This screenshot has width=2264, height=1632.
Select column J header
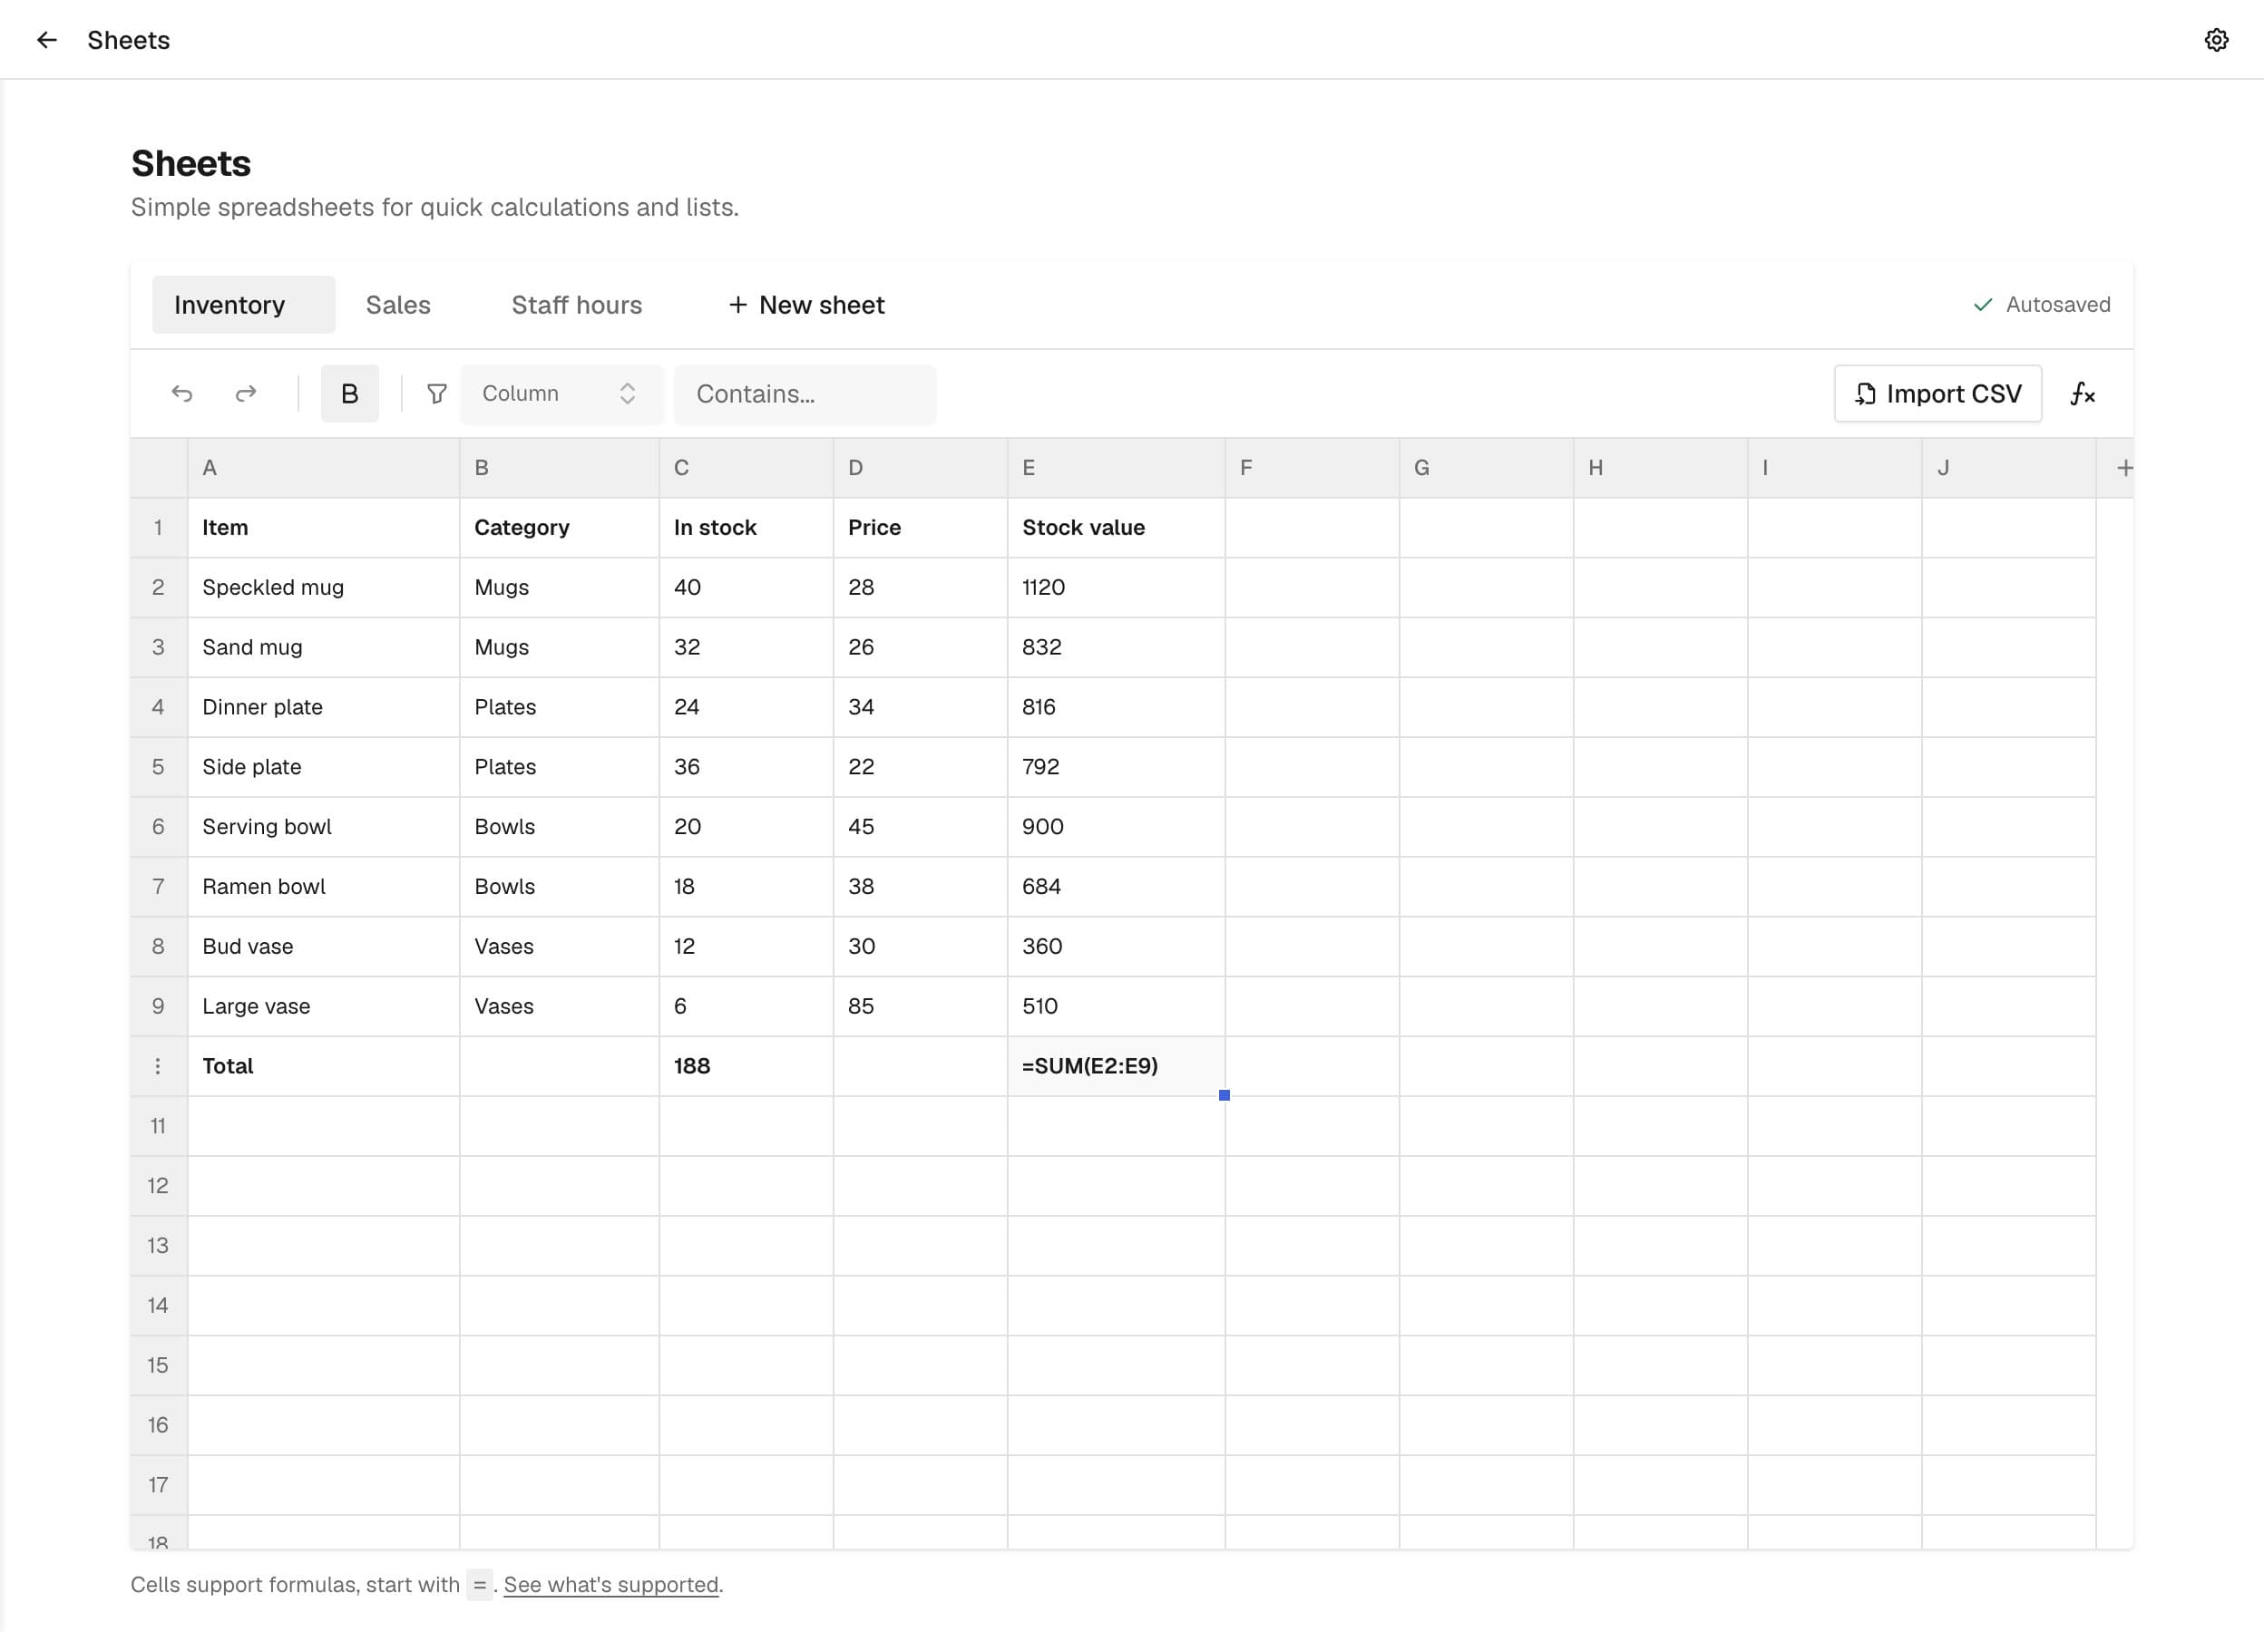2008,468
